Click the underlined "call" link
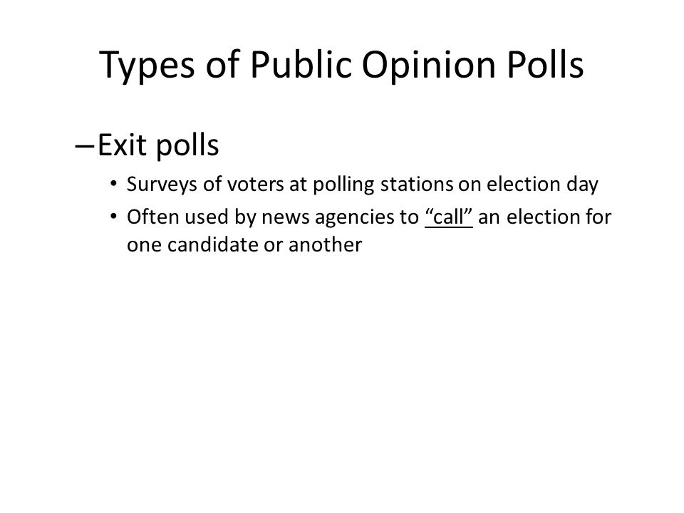 448,217
